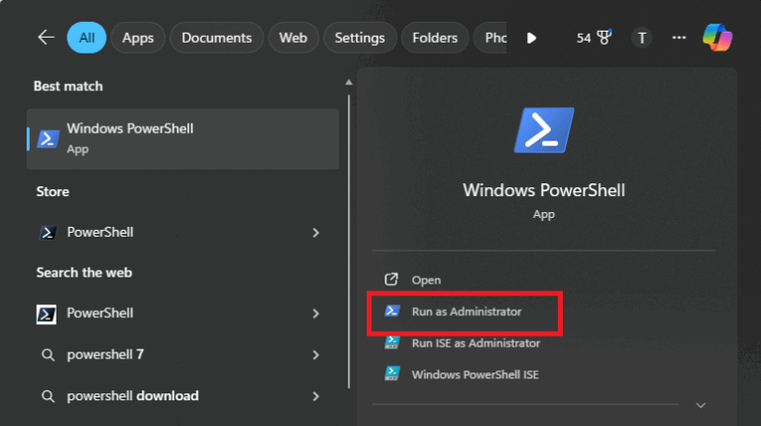Click the large Windows PowerShell preview icon
The image size is (761, 426).
544,130
